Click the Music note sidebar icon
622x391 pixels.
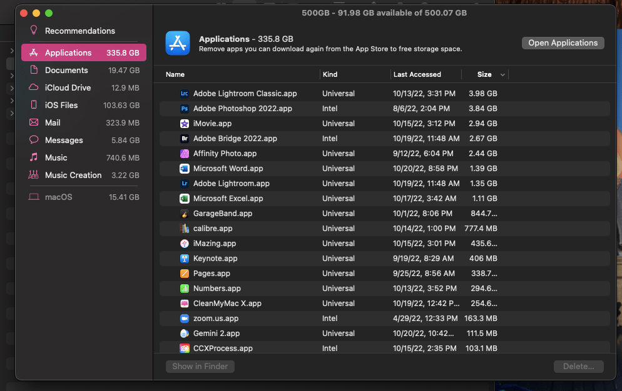tap(34, 157)
